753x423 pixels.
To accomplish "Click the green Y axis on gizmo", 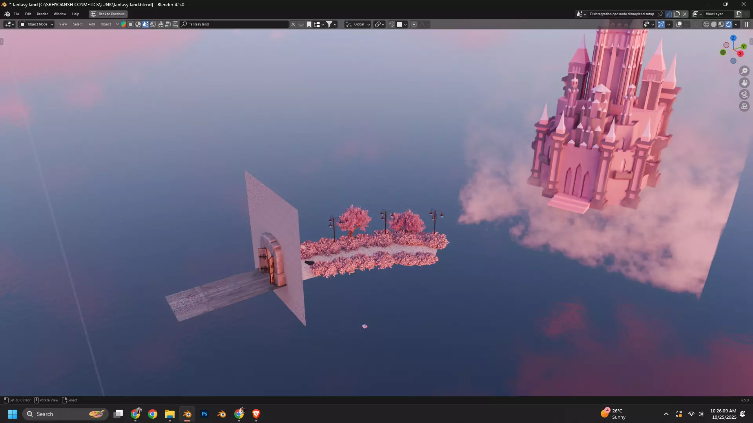I will tap(744, 47).
